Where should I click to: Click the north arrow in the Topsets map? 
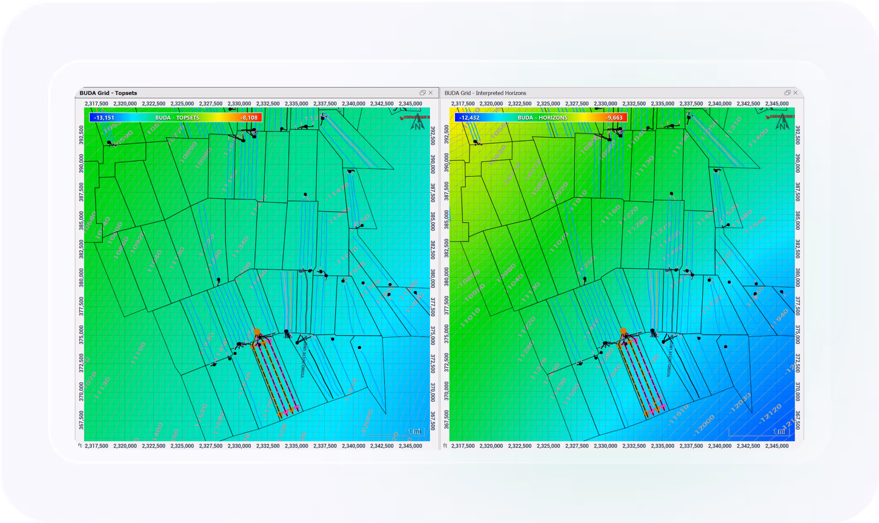418,122
